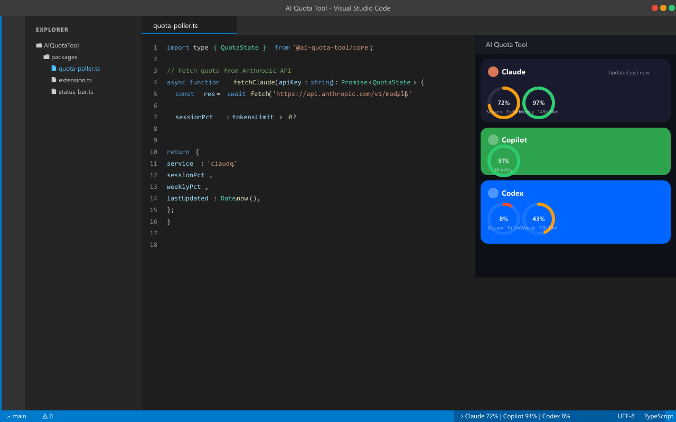
Task: Click Claude 72% session progress ring
Action: pos(504,103)
